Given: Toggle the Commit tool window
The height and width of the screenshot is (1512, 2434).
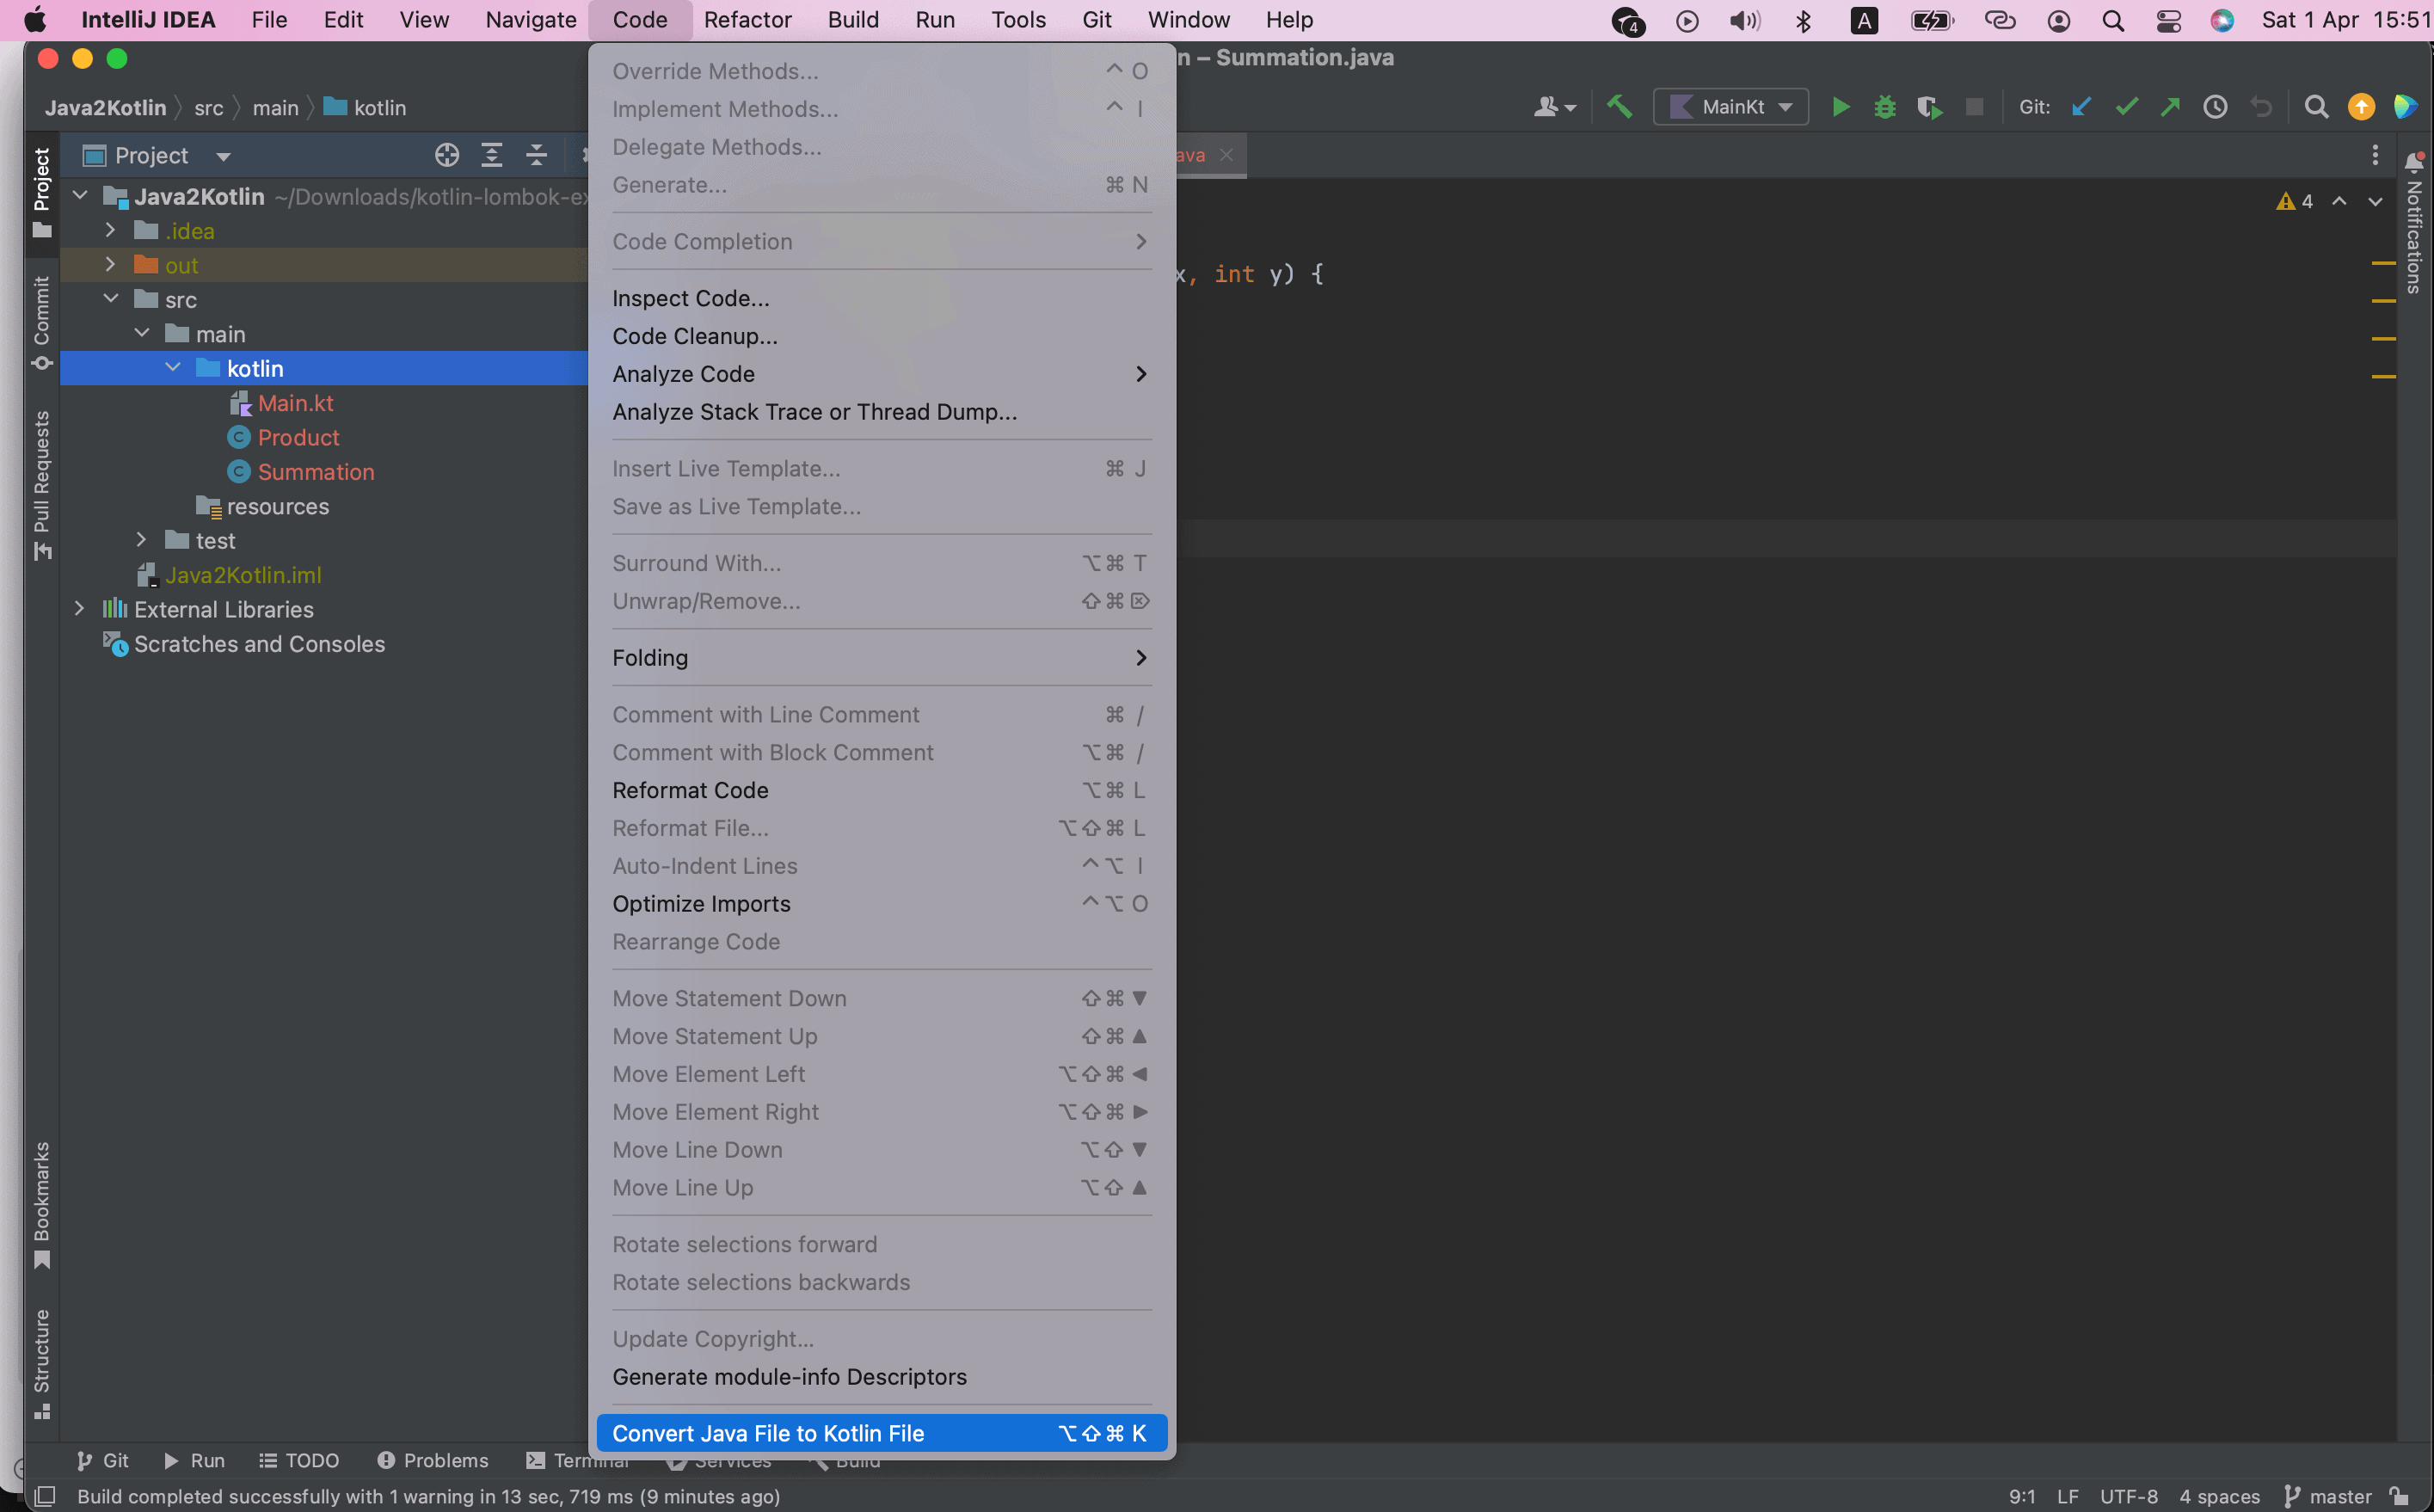Looking at the screenshot, I should pos(41,320).
